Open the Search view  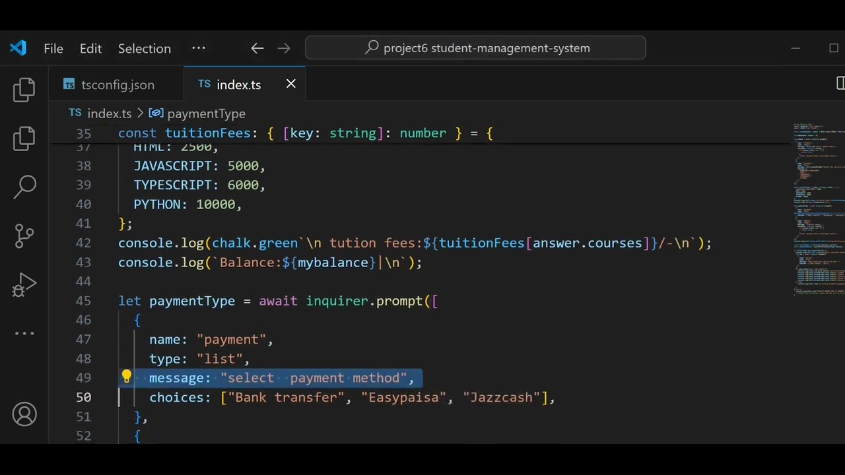tap(24, 187)
